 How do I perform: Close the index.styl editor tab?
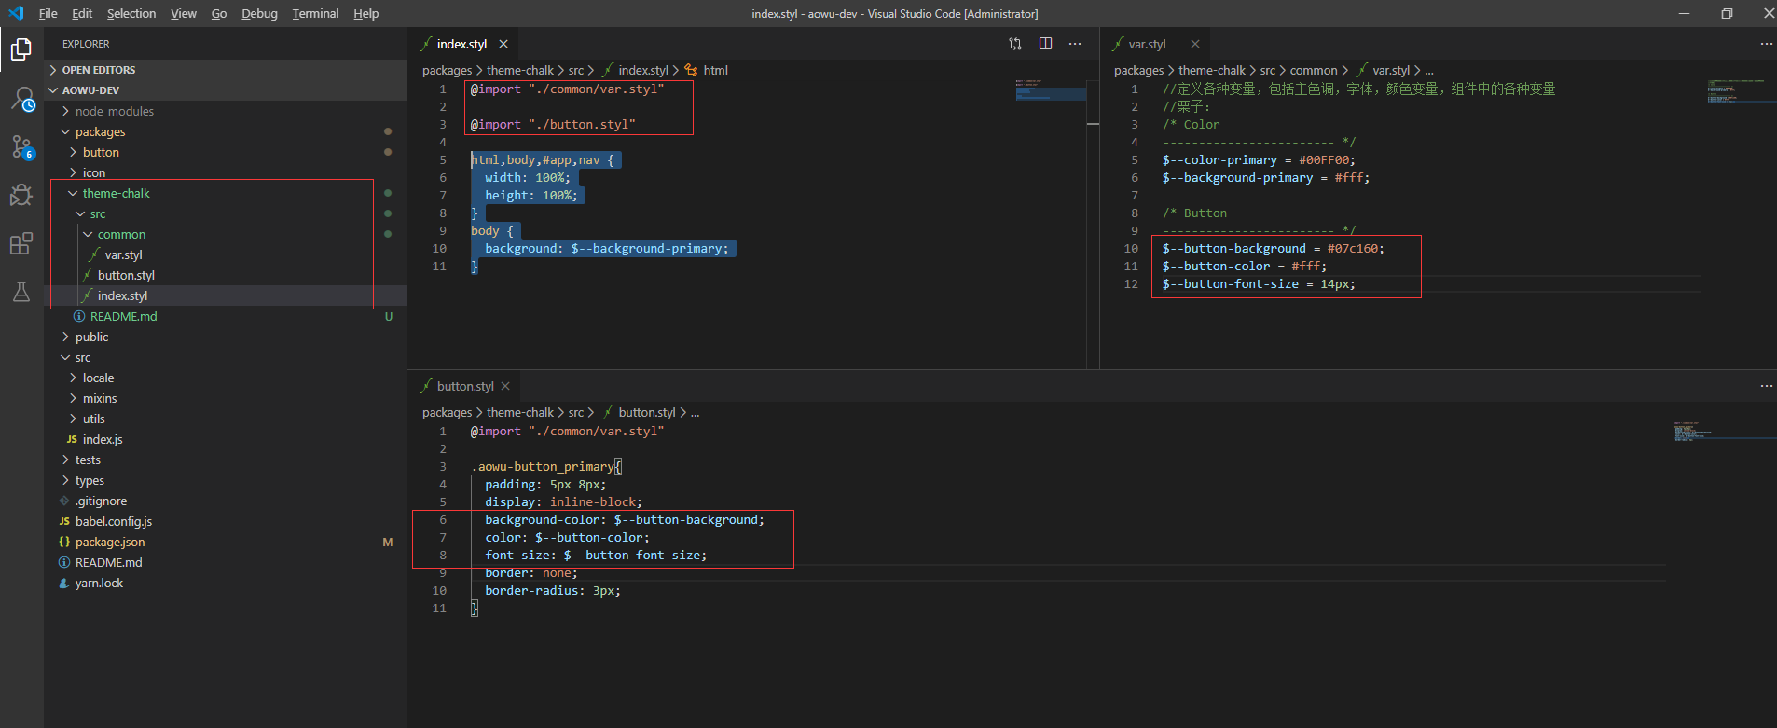coord(503,44)
